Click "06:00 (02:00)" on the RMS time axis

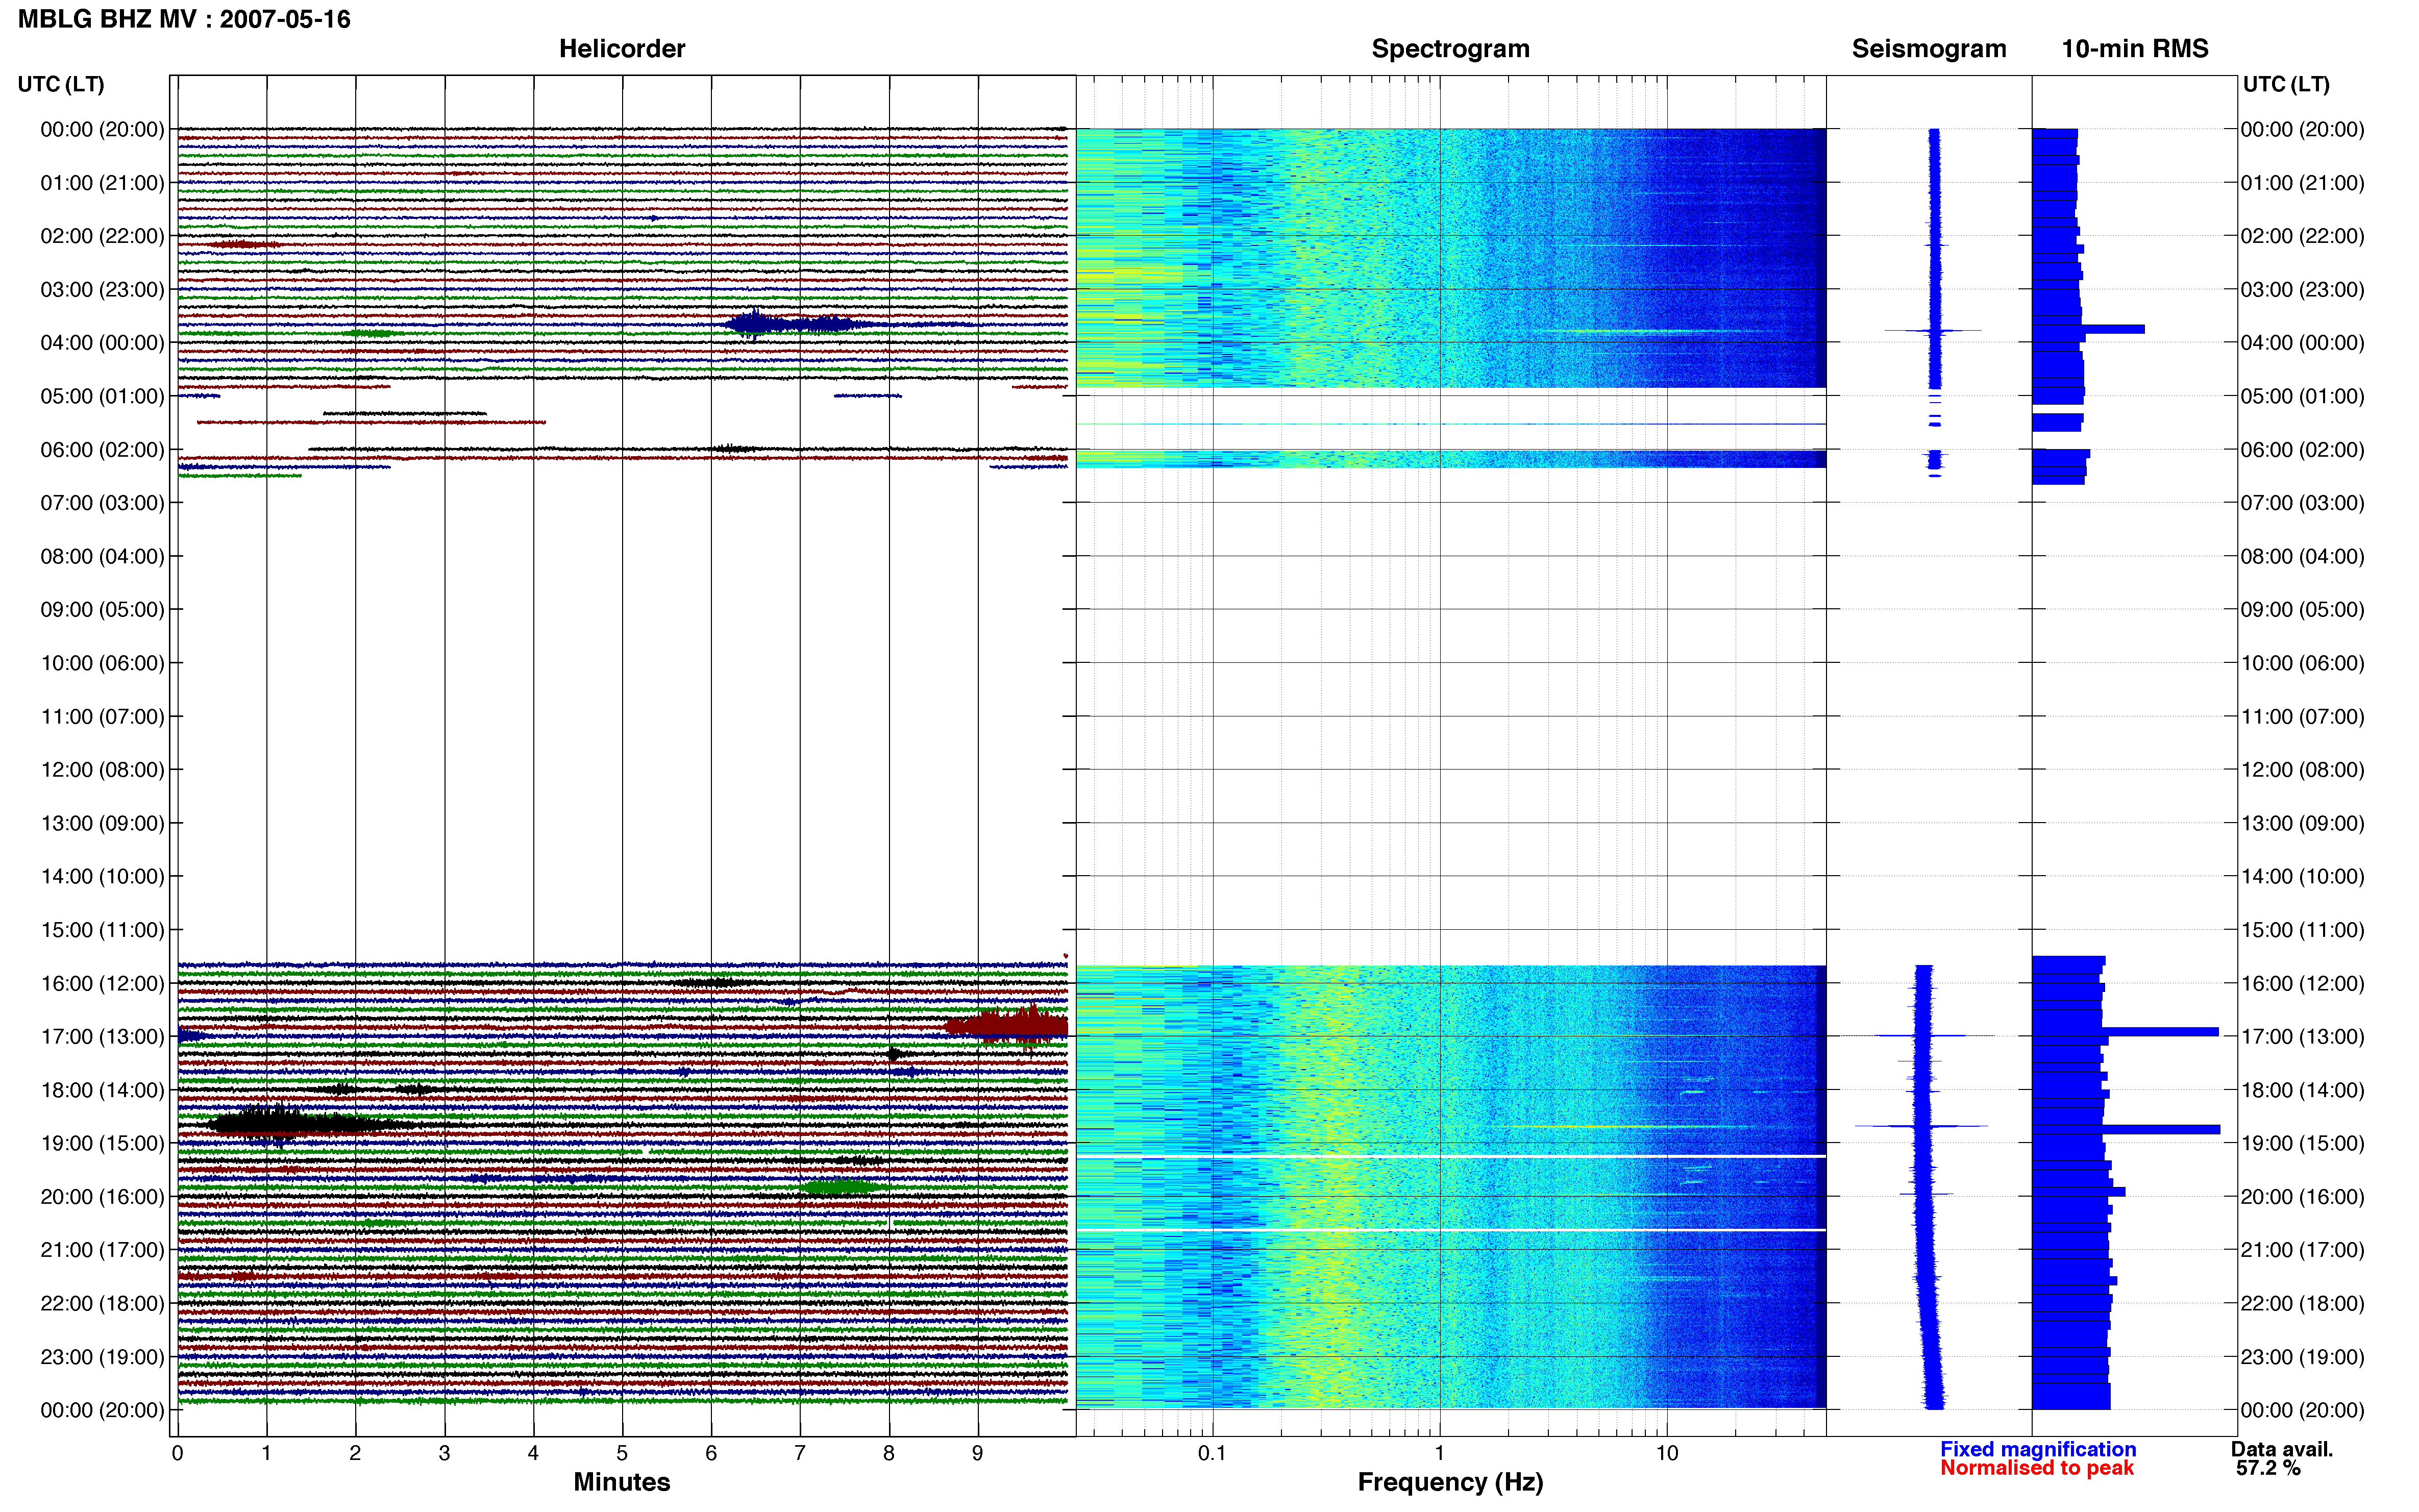click(x=2303, y=450)
